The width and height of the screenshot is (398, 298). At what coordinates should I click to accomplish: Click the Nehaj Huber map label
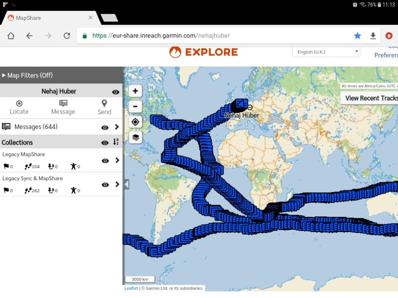(x=242, y=115)
